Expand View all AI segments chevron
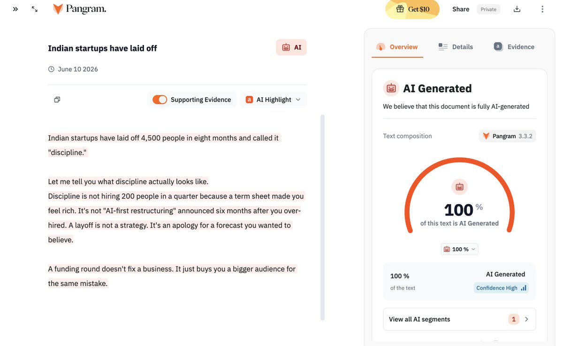 coord(526,319)
